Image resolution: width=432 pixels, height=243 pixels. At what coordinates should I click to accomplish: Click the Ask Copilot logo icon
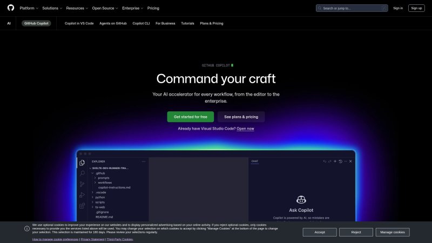coord(301,199)
